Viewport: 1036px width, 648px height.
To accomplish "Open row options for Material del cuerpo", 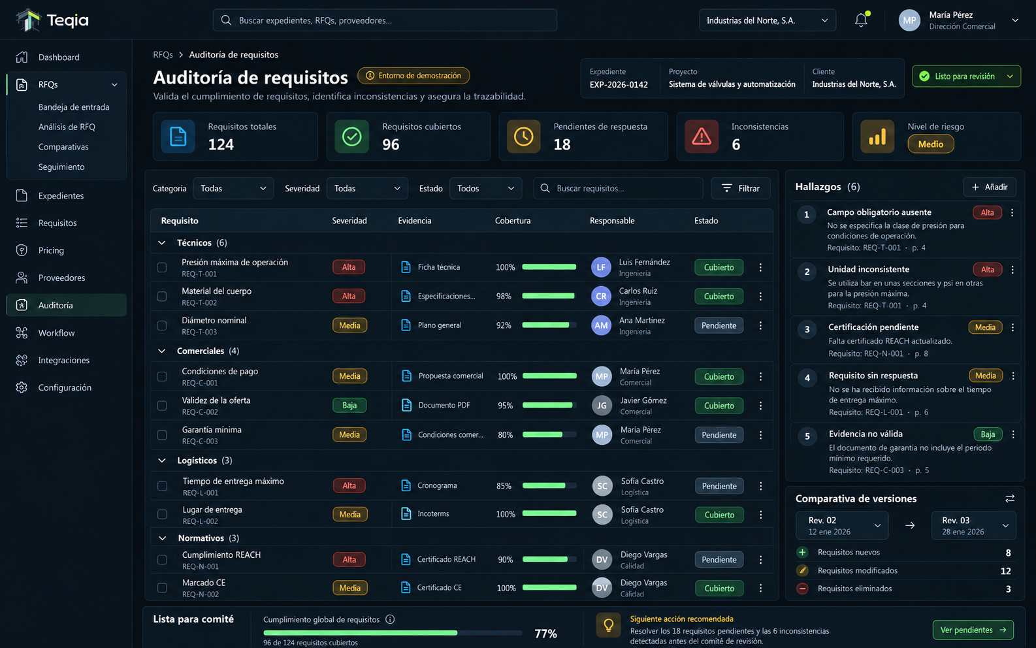I will point(760,296).
